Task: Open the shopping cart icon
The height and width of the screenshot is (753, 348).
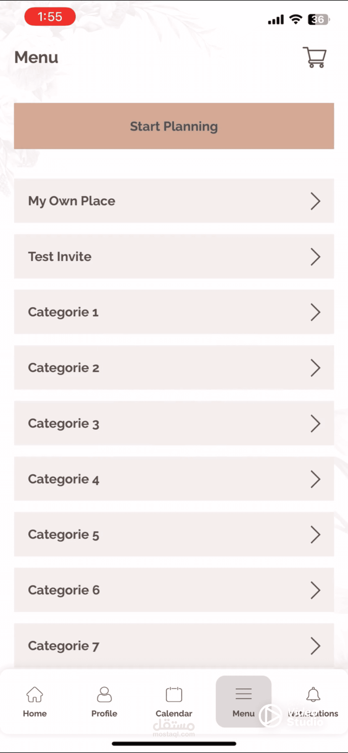Action: (x=315, y=57)
